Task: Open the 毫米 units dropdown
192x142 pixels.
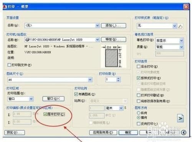Action: [x=114, y=108]
